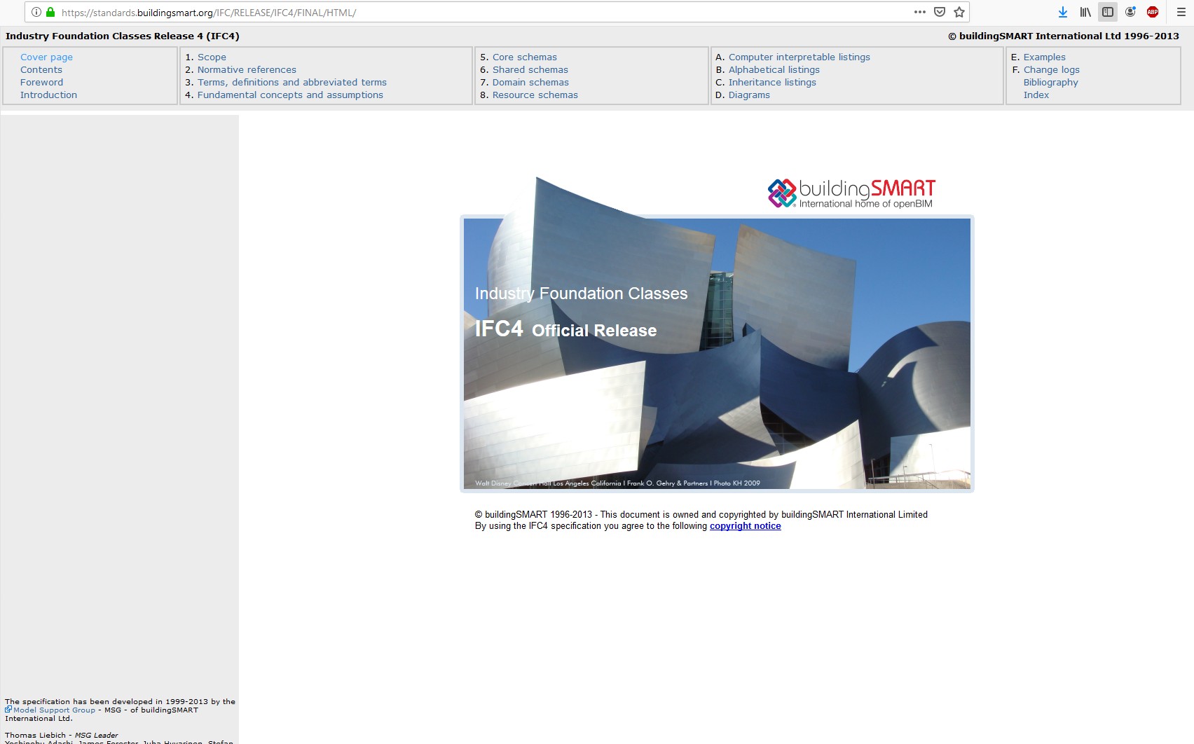Toggle the sidebar view icon
This screenshot has width=1194, height=744.
point(1108,12)
